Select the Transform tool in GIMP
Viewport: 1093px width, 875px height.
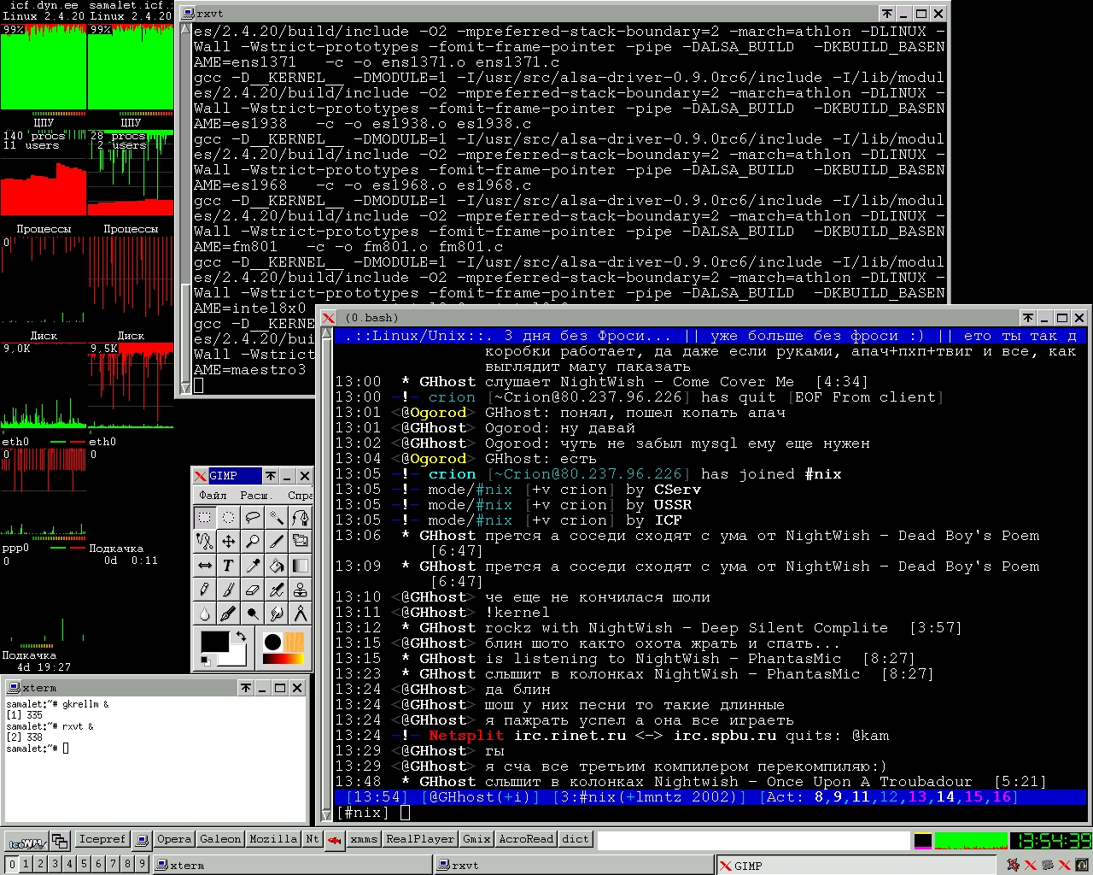[x=301, y=541]
